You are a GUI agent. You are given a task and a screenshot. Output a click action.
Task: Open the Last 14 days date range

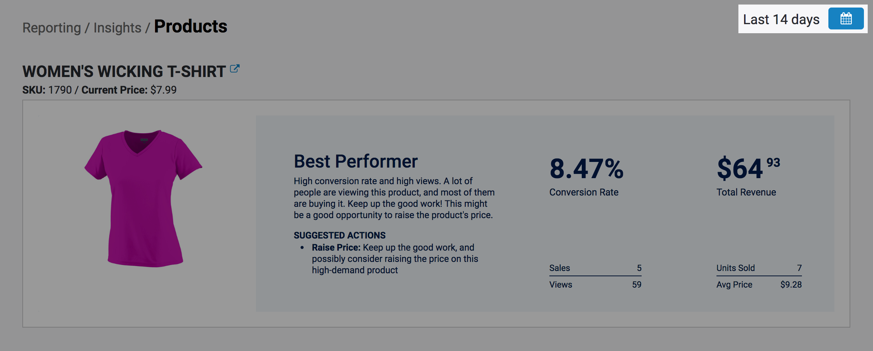point(781,19)
